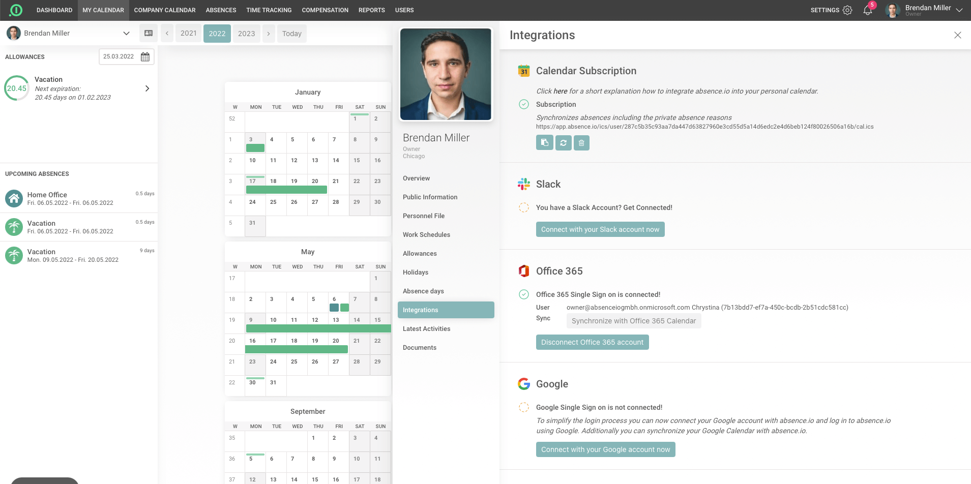Delete the calendar subscription link
Screen dimensions: 971x484
pyautogui.click(x=581, y=143)
